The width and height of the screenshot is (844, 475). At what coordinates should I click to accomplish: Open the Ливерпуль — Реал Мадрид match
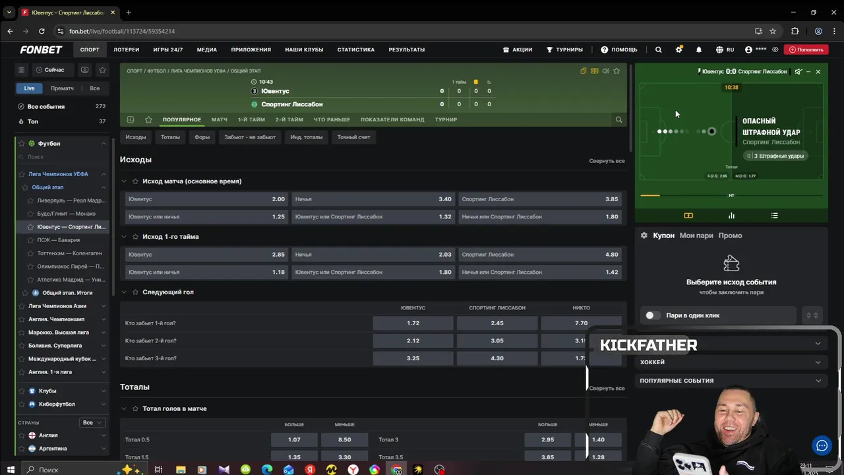pyautogui.click(x=71, y=201)
